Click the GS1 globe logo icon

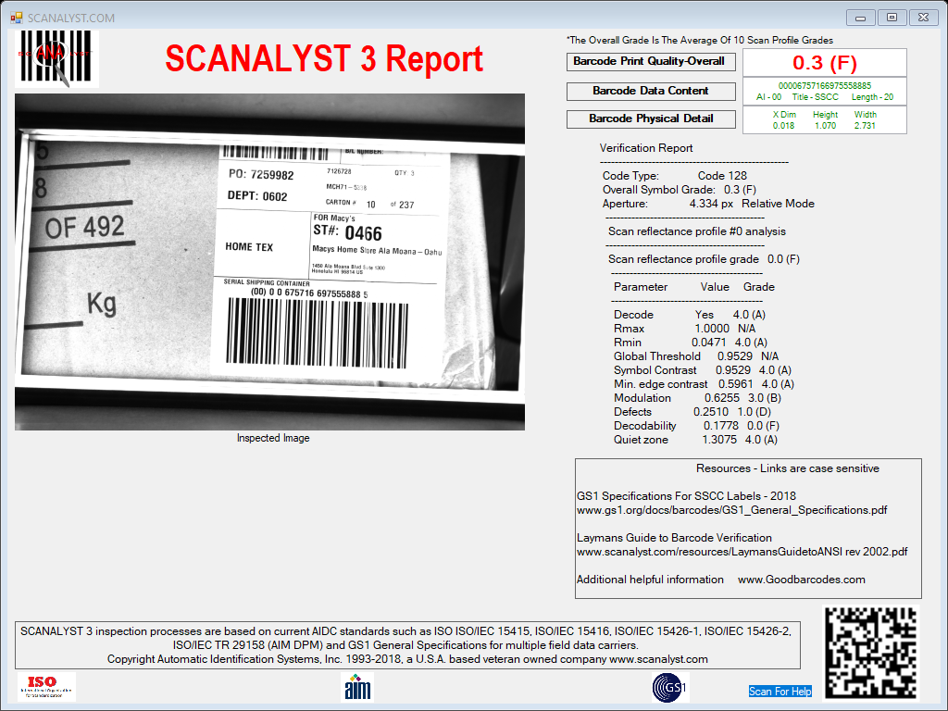[670, 688]
